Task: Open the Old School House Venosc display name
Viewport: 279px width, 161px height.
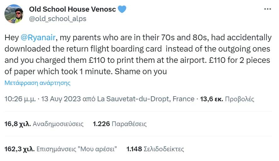Action: click(72, 9)
